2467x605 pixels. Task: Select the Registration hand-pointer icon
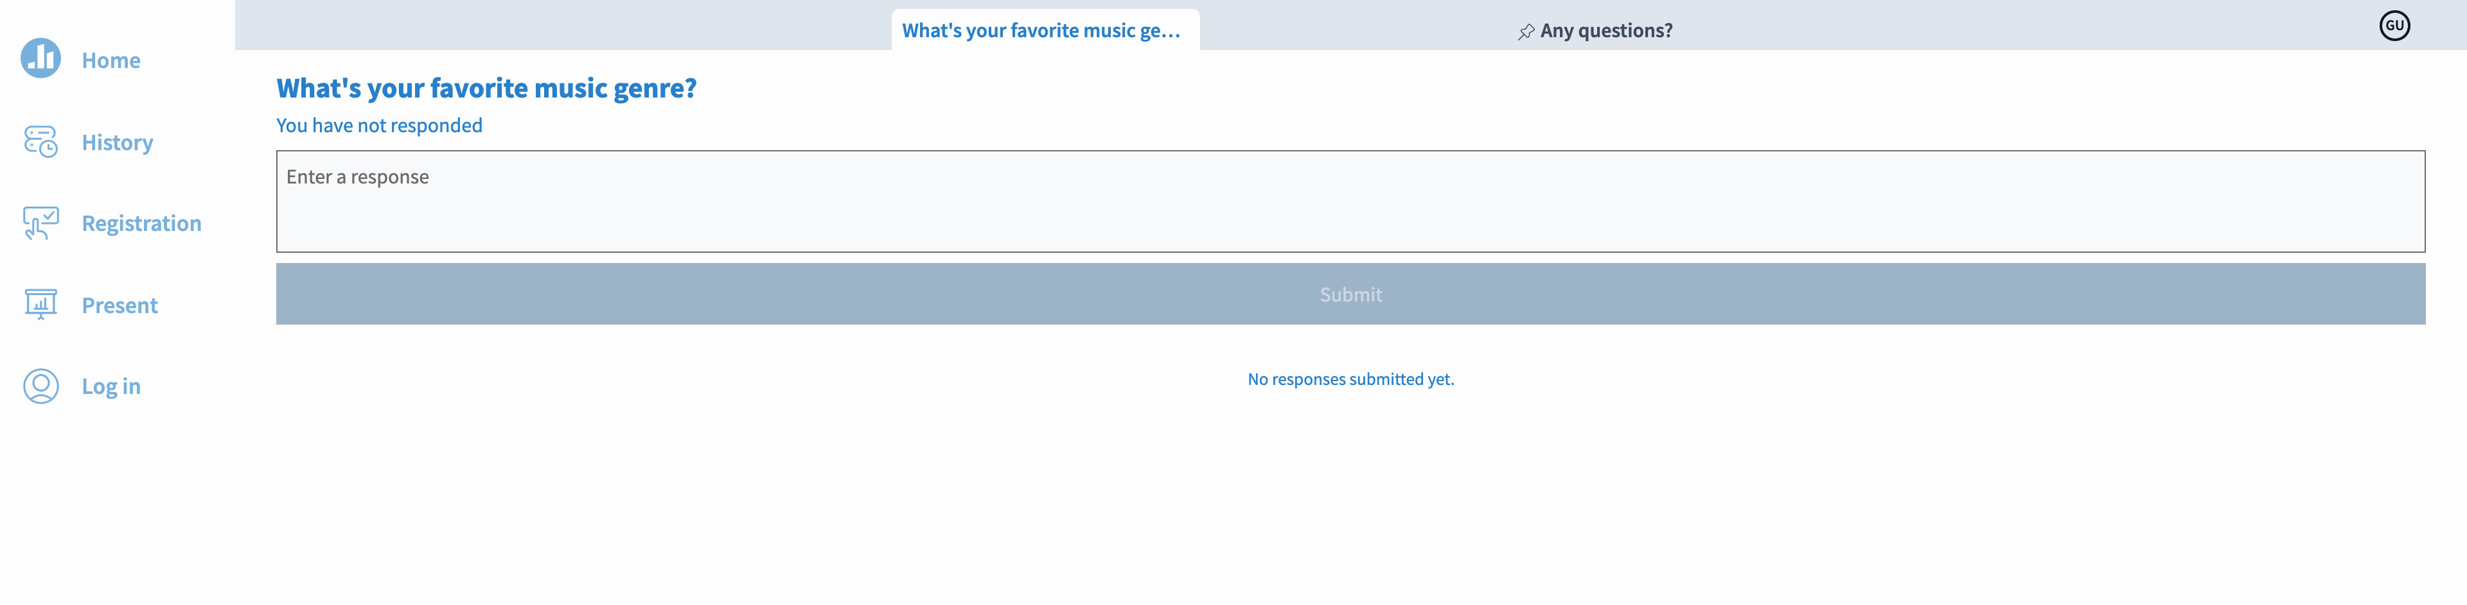41,223
